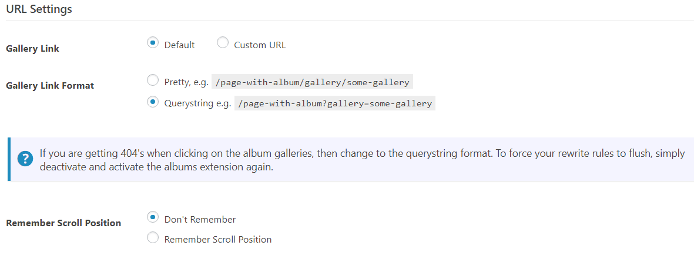Select the Querystring link format radio button
Image resolution: width=694 pixels, height=262 pixels.
tap(153, 102)
